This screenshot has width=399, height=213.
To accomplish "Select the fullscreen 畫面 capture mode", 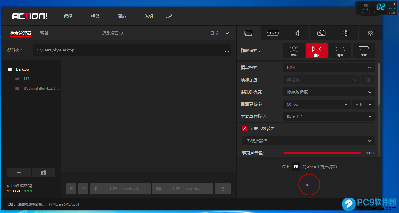I will point(317,51).
